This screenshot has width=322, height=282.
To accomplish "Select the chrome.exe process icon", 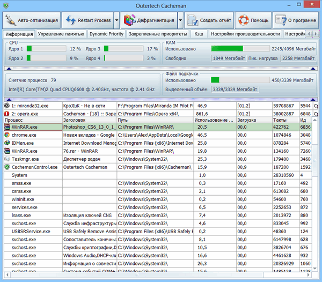I will tap(7, 135).
